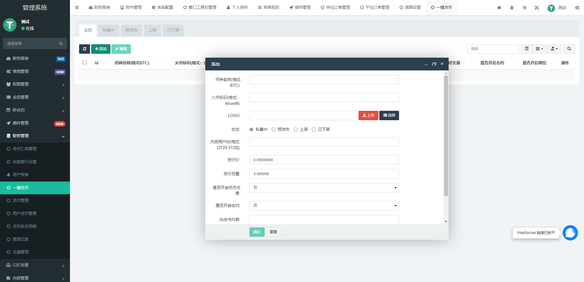The height and width of the screenshot is (282, 584).
Task: Toggle the table view list icon
Action: [x=527, y=49]
